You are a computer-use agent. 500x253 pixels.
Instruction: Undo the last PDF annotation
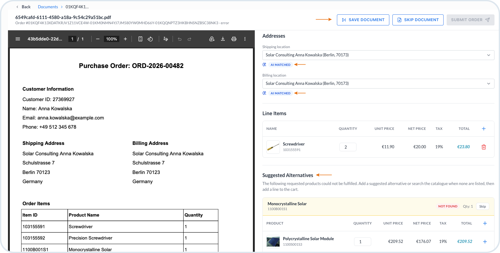[x=180, y=39]
